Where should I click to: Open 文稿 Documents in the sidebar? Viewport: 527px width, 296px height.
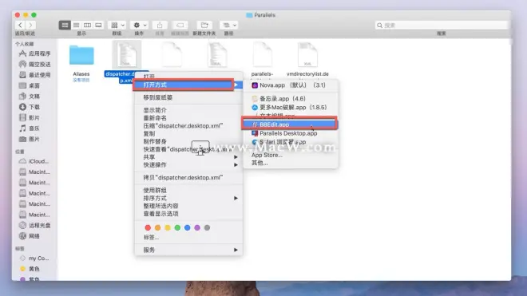click(x=30, y=97)
